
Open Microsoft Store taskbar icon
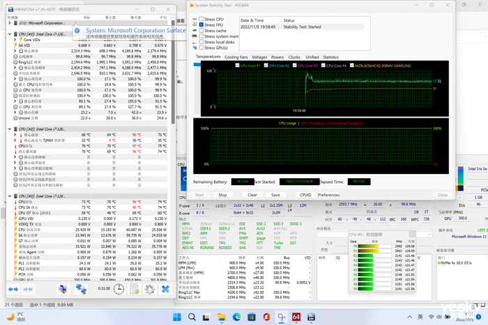pyautogui.click(x=252, y=317)
